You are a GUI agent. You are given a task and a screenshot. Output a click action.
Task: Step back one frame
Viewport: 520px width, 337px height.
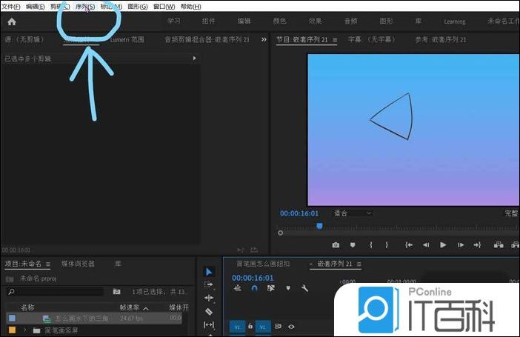[426, 244]
